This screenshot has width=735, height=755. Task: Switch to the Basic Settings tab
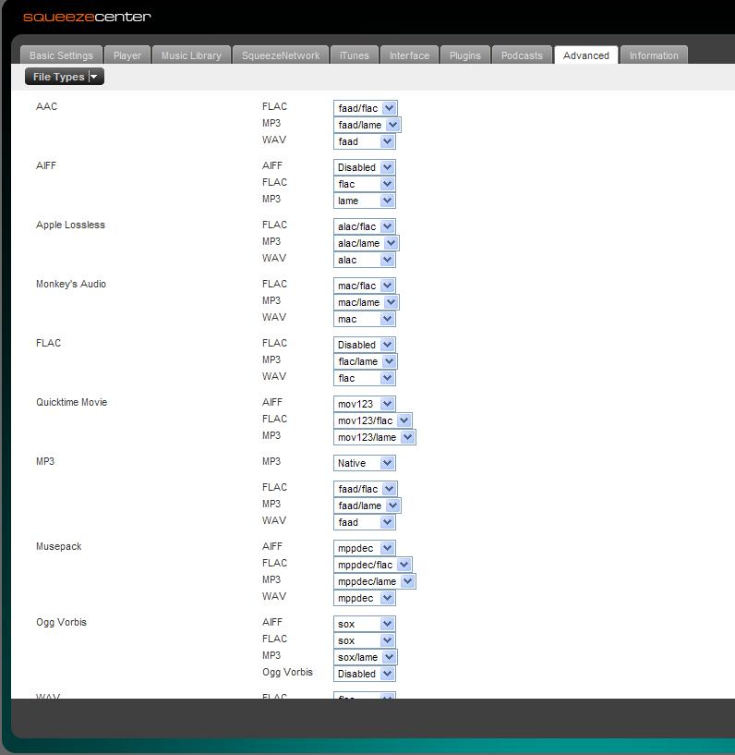tap(61, 55)
